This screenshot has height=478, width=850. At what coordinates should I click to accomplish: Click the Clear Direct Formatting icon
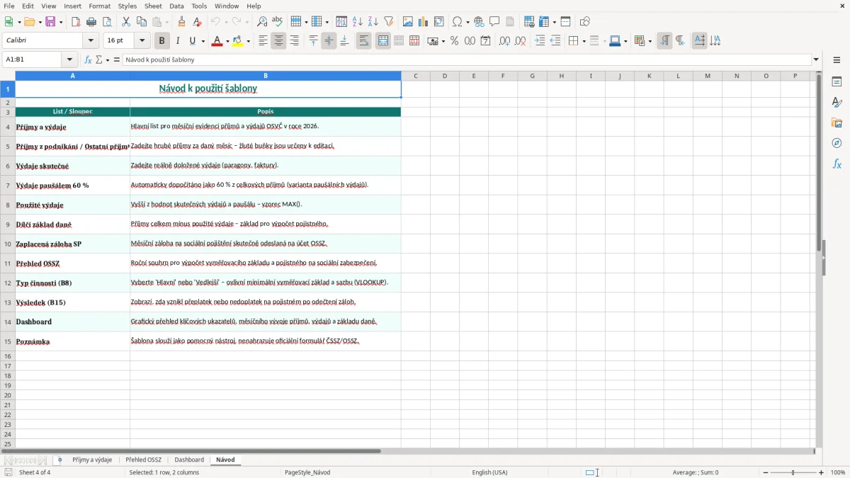click(x=197, y=22)
